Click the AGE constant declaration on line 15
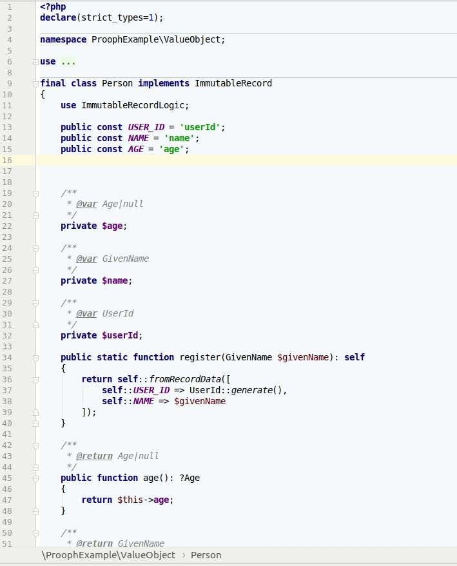This screenshot has height=566, width=457. (136, 149)
